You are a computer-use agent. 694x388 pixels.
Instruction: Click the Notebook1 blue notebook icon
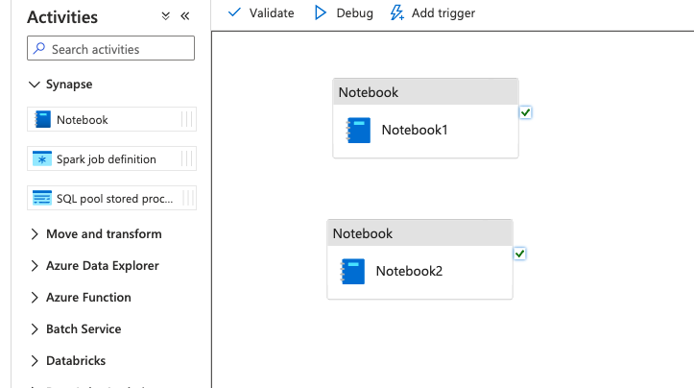(x=358, y=131)
